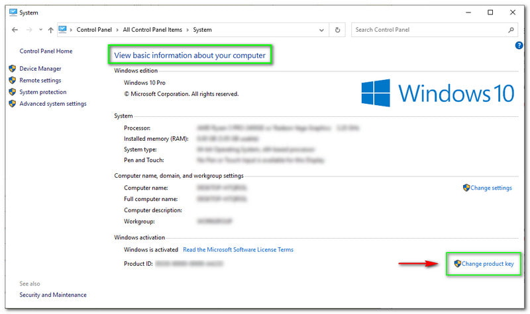This screenshot has height=314, width=530.
Task: Select the System breadcrumb segment
Action: pyautogui.click(x=203, y=30)
